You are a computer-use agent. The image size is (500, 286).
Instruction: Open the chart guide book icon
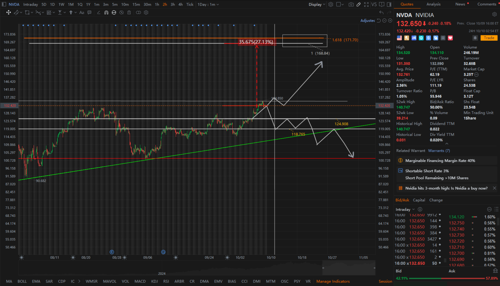(382, 4)
